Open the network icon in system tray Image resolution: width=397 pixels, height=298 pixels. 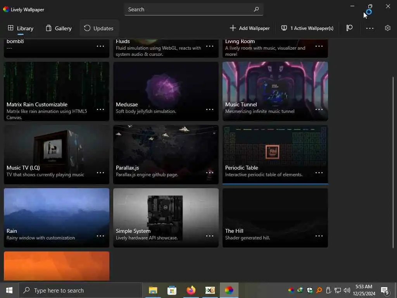[338, 290]
